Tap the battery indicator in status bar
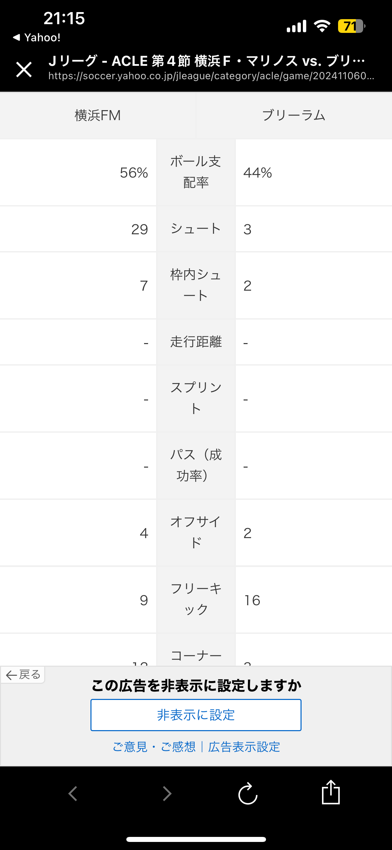 click(x=351, y=26)
